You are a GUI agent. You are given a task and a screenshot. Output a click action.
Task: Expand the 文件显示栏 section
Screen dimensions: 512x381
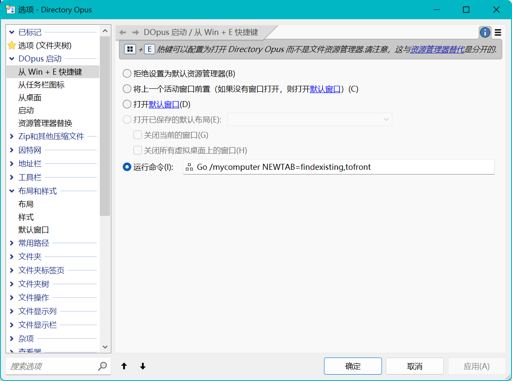point(12,325)
